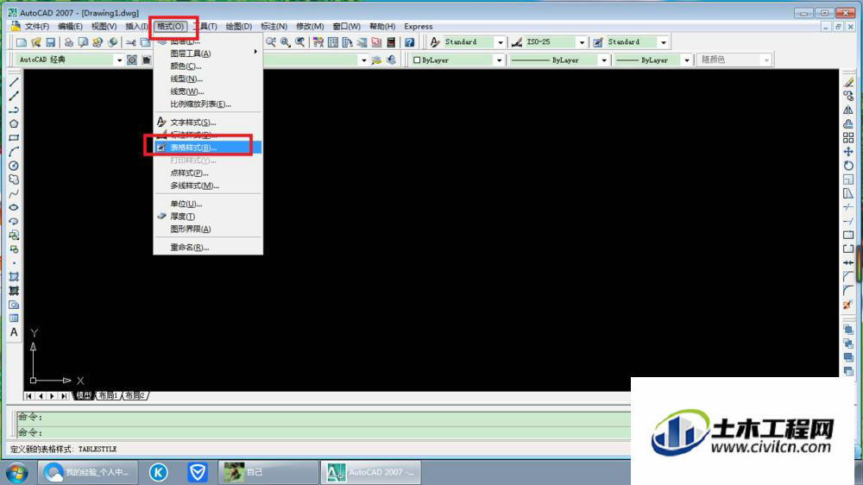The width and height of the screenshot is (863, 485).
Task: Choose 重命名(R) from Format menu
Action: click(207, 247)
